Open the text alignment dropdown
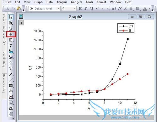The image size is (157, 122). point(132,8)
